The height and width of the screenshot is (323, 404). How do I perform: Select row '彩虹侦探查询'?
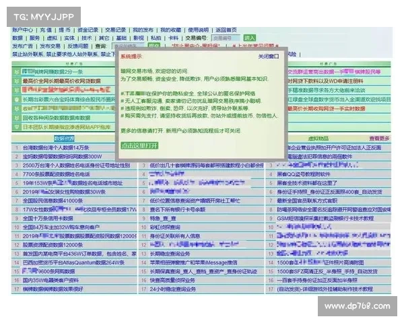[x=201, y=227]
